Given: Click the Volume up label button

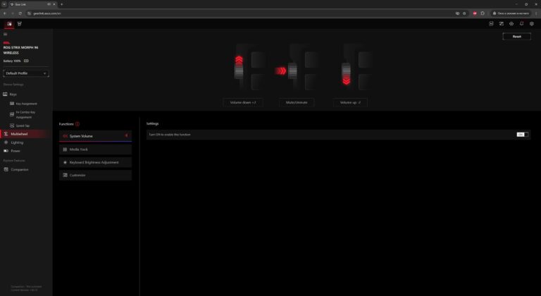Looking at the screenshot, I should click(x=350, y=103).
